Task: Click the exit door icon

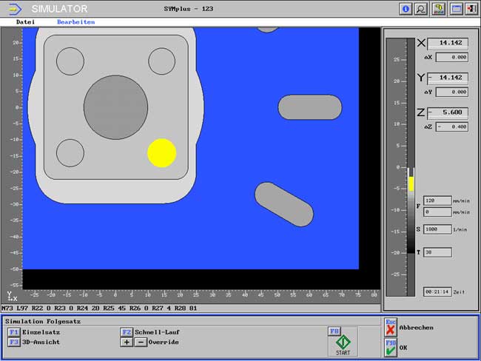Action: (x=471, y=9)
